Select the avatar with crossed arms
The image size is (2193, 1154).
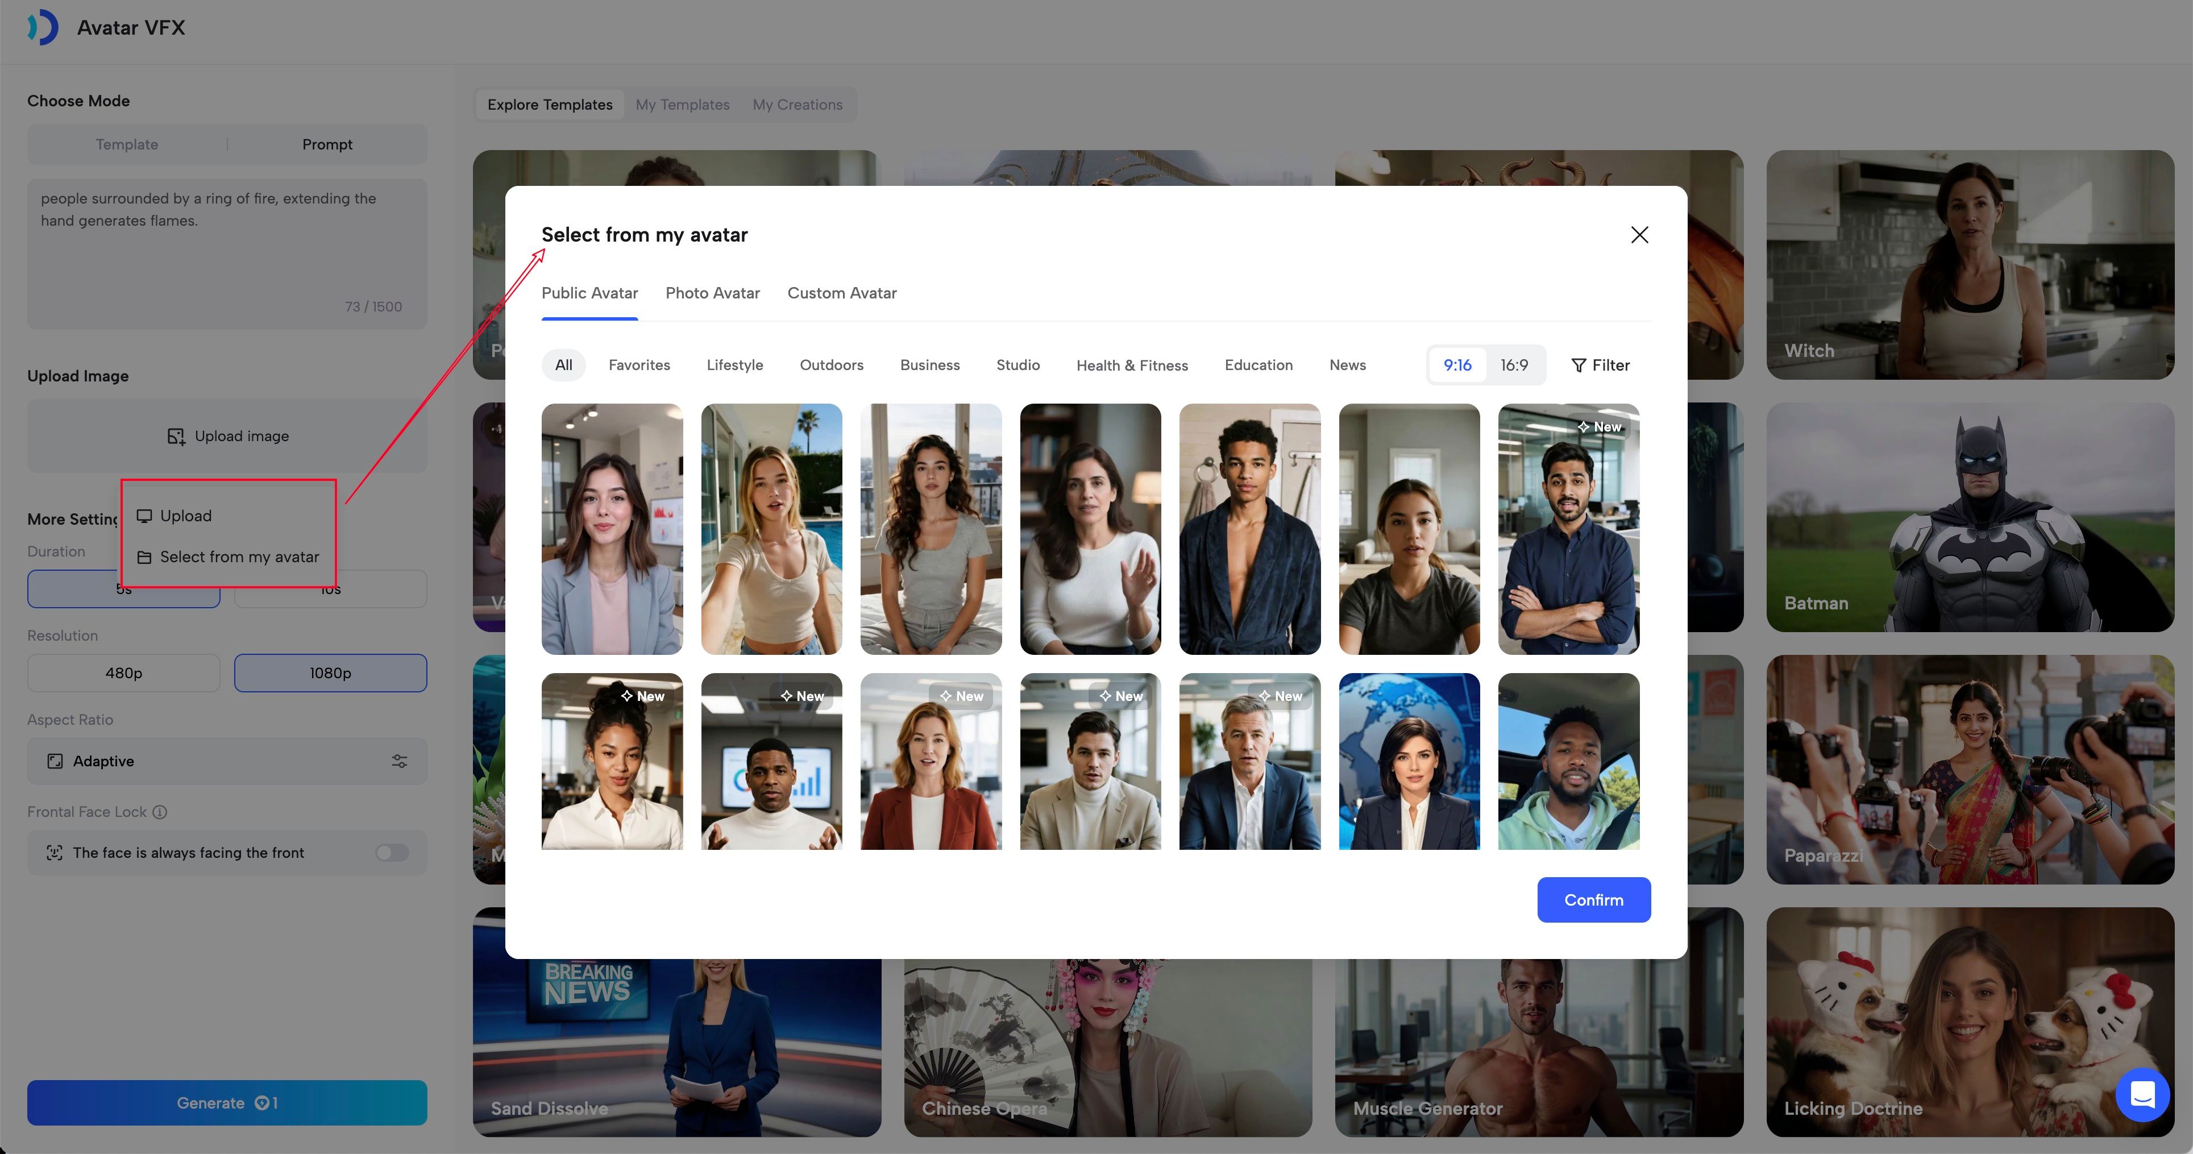[1568, 529]
